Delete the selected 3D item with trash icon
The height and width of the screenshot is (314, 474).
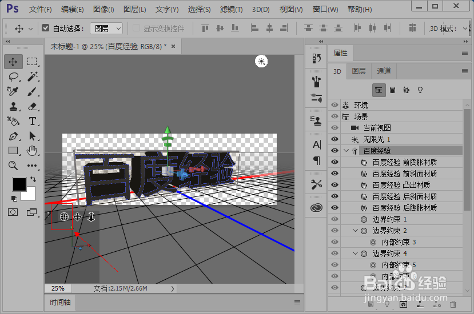pyautogui.click(x=453, y=304)
